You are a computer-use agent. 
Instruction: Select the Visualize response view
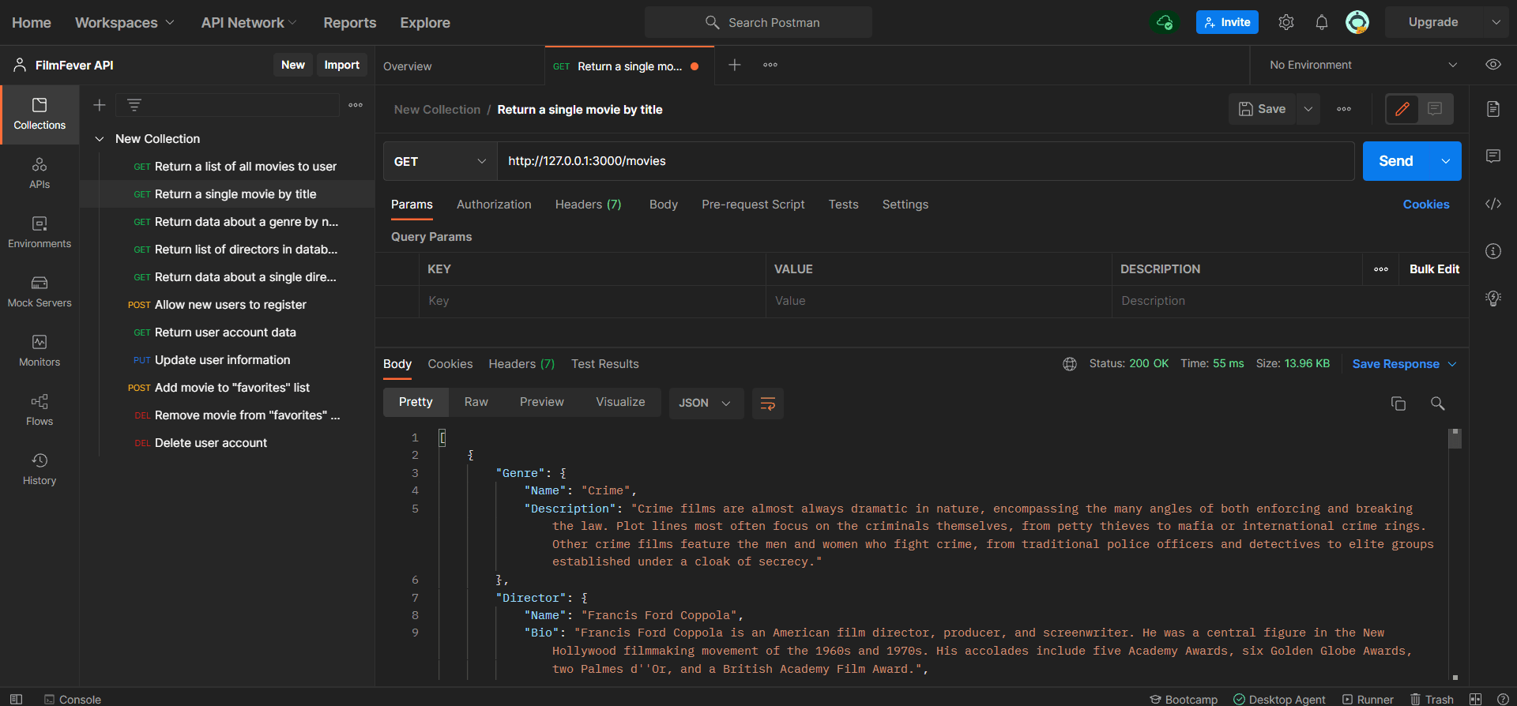620,402
